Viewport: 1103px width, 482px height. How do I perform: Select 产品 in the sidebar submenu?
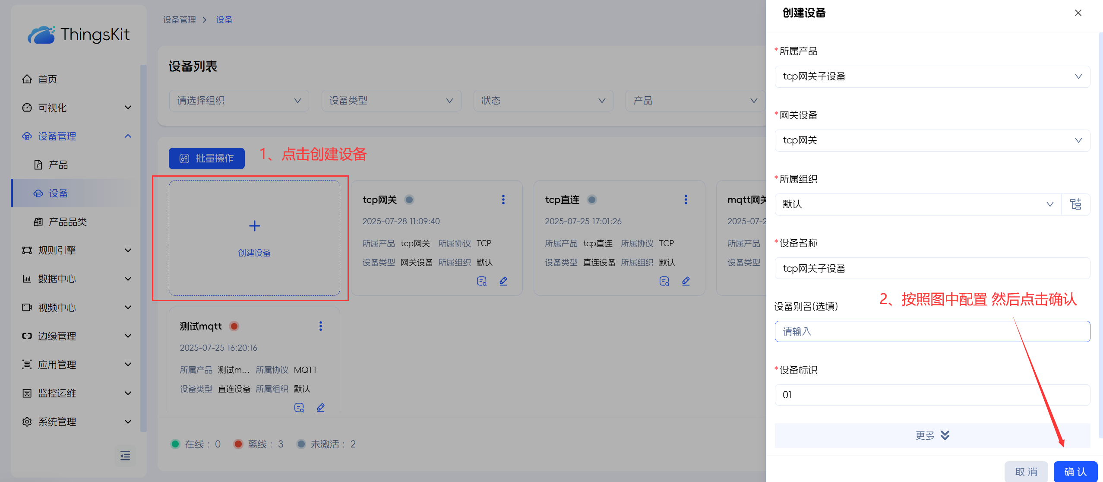(58, 165)
